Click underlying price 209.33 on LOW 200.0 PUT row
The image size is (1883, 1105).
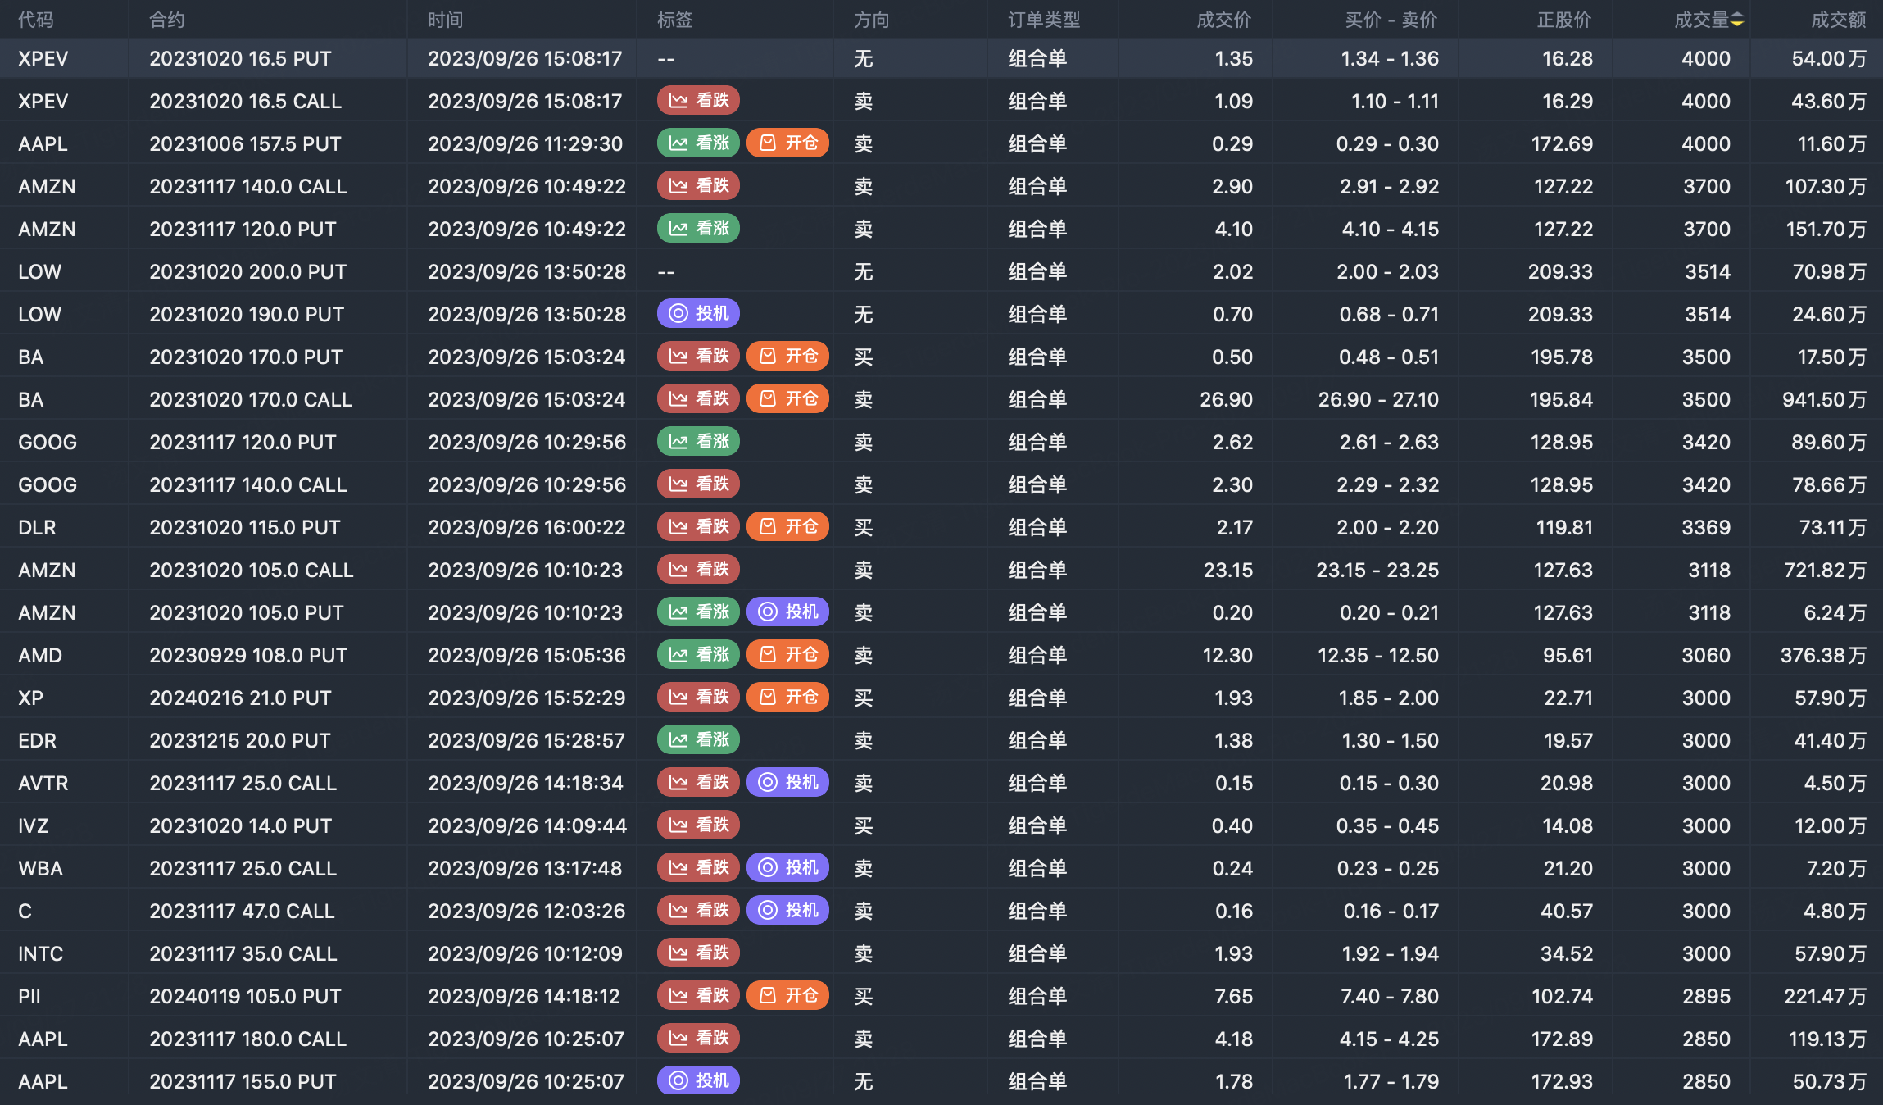(1560, 272)
